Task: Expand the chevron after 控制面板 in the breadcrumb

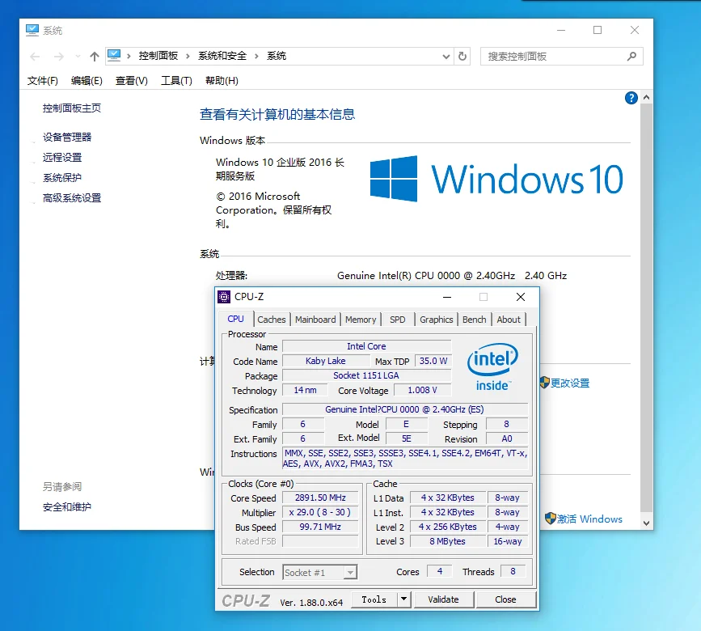Action: pyautogui.click(x=188, y=56)
